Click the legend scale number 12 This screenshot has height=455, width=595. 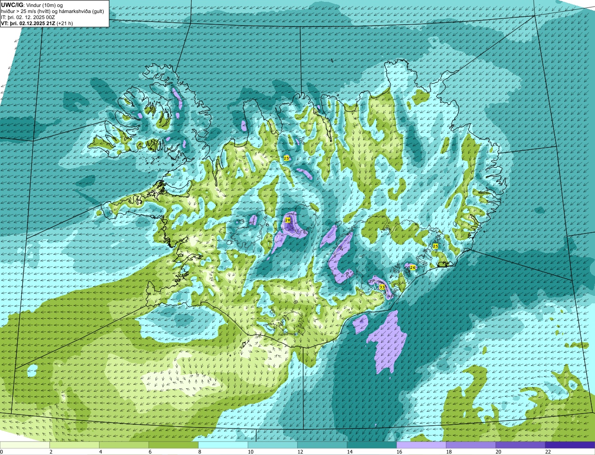coord(300,452)
